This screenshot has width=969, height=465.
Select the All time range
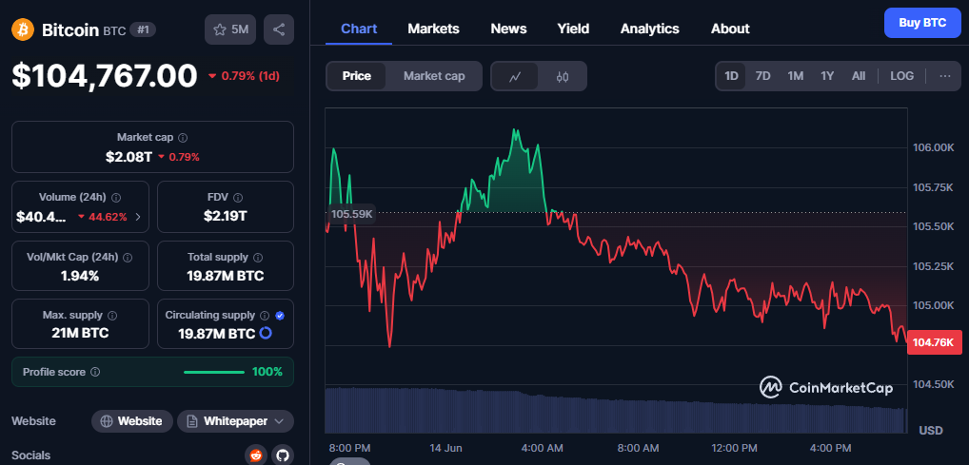click(859, 76)
